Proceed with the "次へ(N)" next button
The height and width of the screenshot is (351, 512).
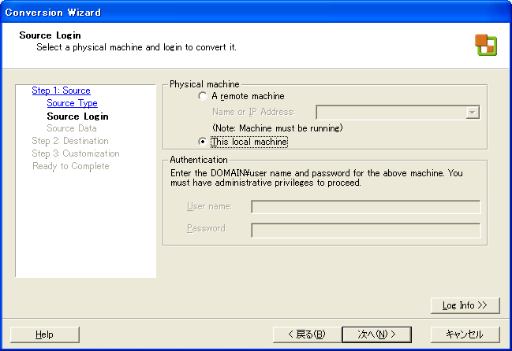[x=376, y=334]
